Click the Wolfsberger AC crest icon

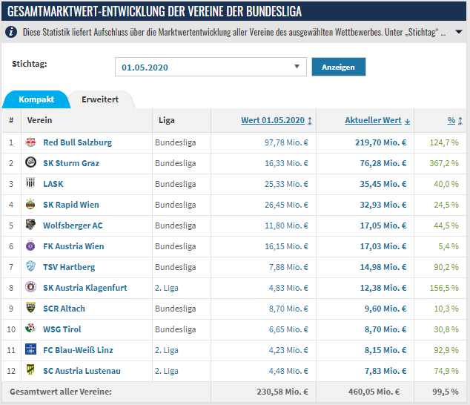pyautogui.click(x=30, y=225)
